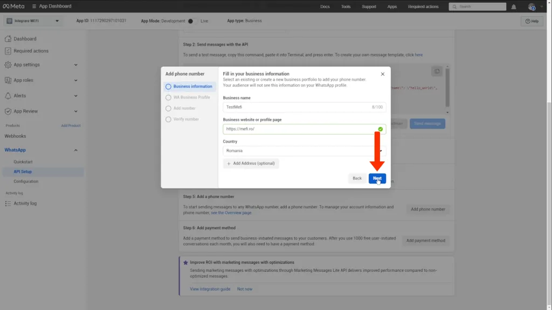The image size is (552, 310).
Task: Open the App Dashboard hamburger menu
Action: coord(34,6)
